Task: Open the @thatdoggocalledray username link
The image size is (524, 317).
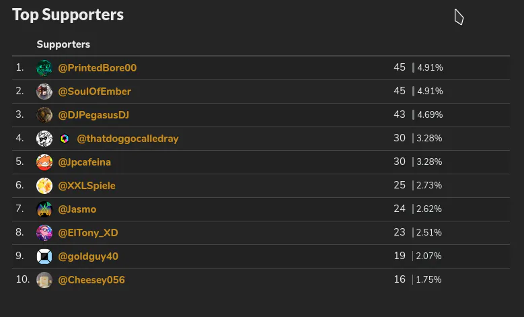Action: 128,139
